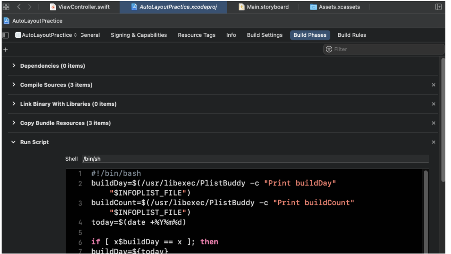Screen dimensions: 451x254
Task: Switch to the ViewController.swift tab
Action: pos(80,7)
